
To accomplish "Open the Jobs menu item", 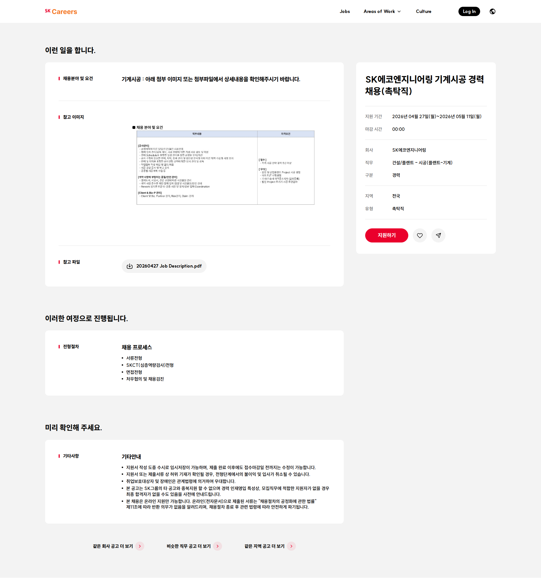I will click(345, 11).
